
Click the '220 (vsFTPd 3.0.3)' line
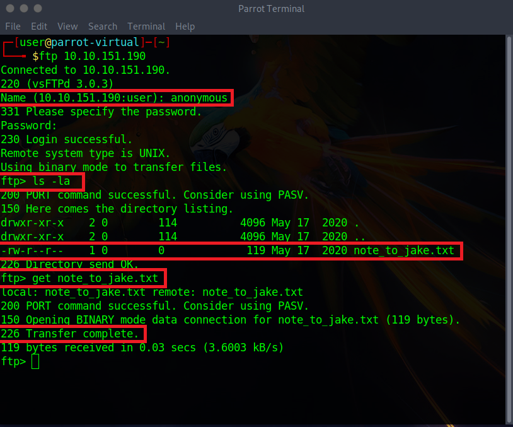tap(57, 84)
